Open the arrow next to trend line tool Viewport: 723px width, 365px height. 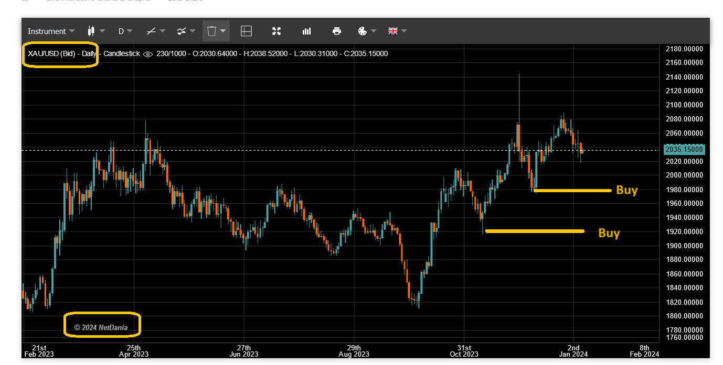[x=163, y=31]
